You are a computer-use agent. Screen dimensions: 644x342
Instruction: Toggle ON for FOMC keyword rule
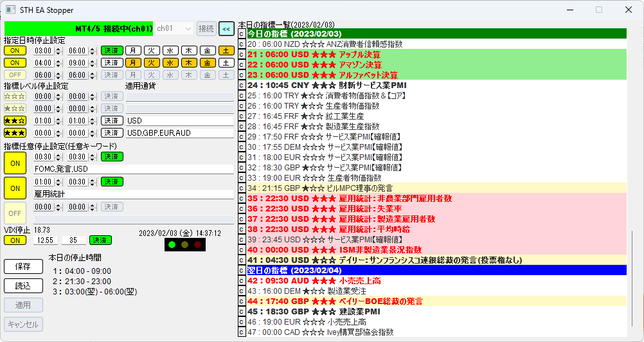[x=15, y=163]
